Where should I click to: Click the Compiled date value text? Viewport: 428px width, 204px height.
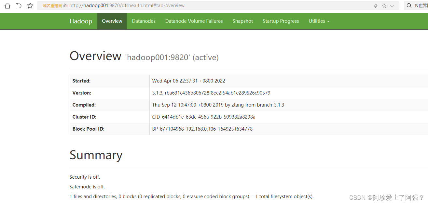click(218, 105)
